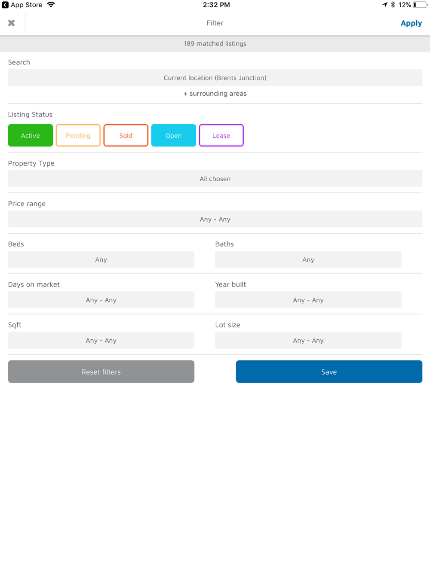Tap the Wi-Fi icon in status bar
This screenshot has width=430, height=573.
51,5
